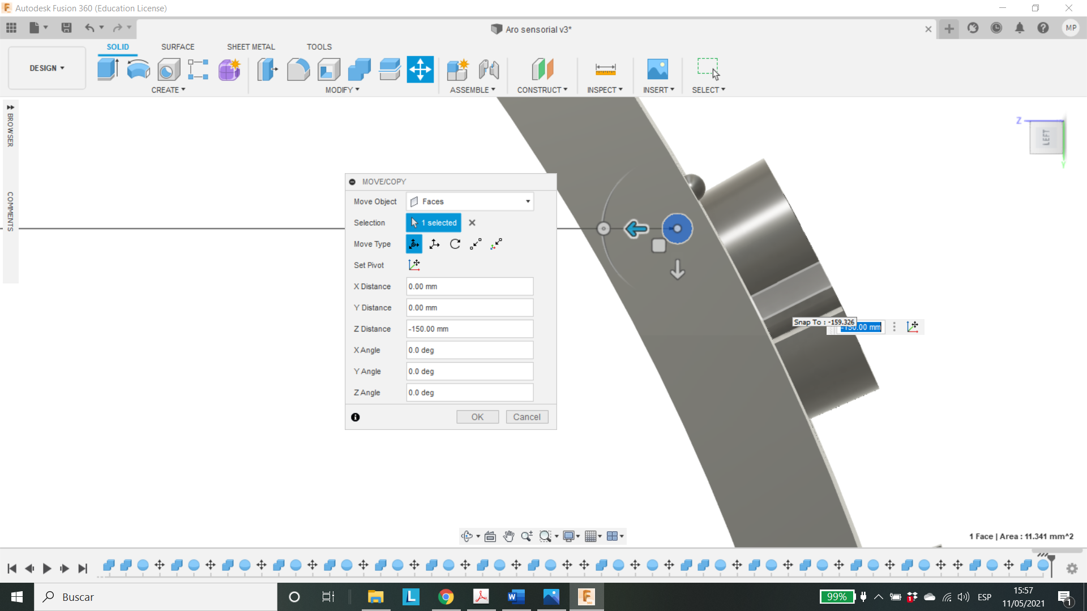Image resolution: width=1087 pixels, height=611 pixels.
Task: Select the Pan hand tool
Action: [508, 536]
